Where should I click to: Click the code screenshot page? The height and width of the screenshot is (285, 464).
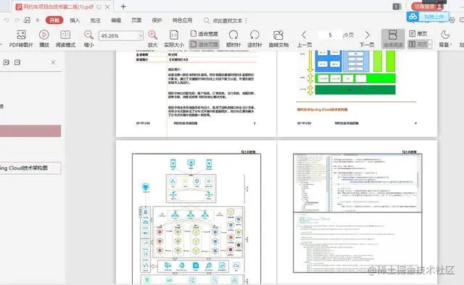tap(357, 212)
